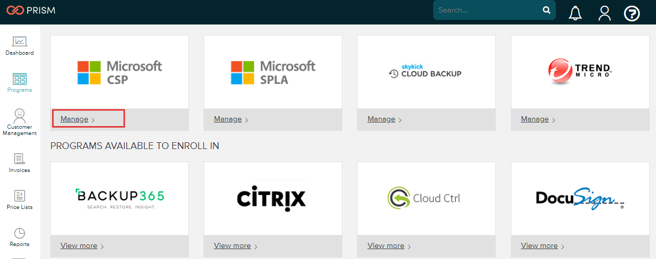Click chevron beside Trend Micro Manage
Image resolution: width=656 pixels, height=259 pixels.
pyautogui.click(x=553, y=120)
